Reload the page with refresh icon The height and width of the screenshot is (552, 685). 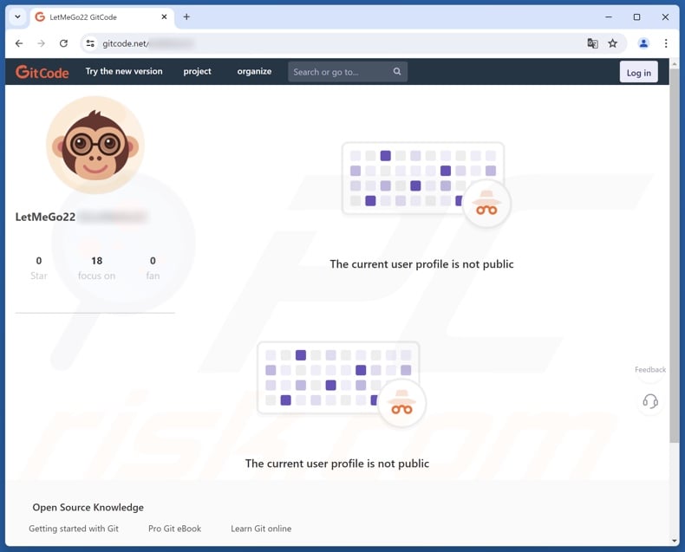[64, 43]
